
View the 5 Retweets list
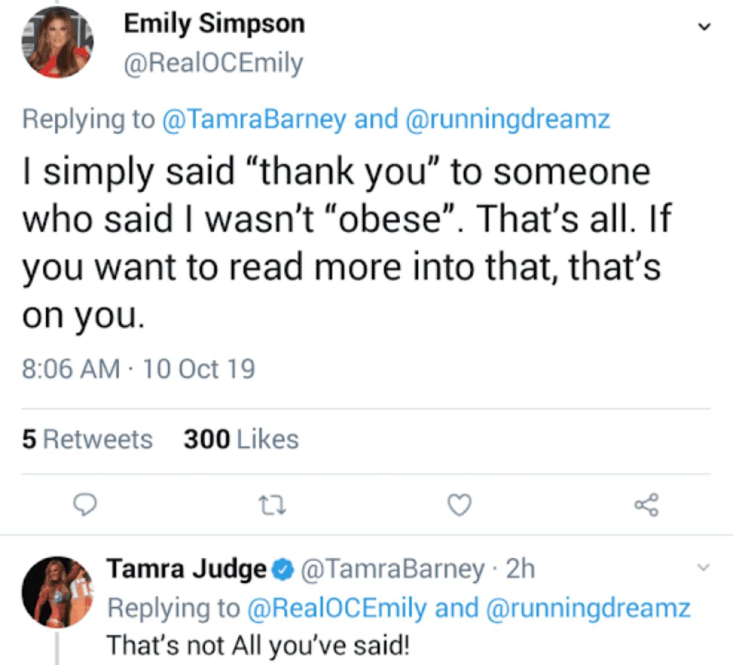[x=87, y=439]
